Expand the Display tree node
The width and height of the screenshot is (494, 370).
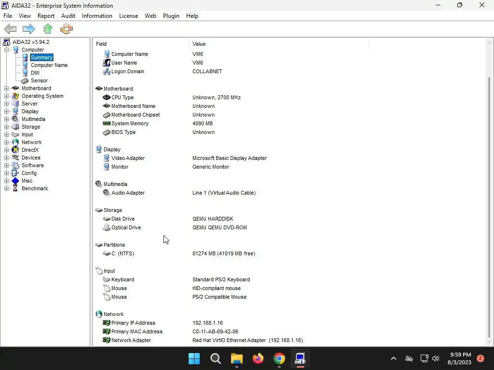(6, 111)
